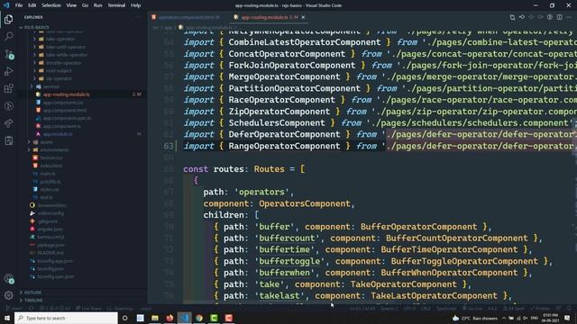Open the Edit menu
Image resolution: width=577 pixels, height=324 pixels.
[32, 5]
